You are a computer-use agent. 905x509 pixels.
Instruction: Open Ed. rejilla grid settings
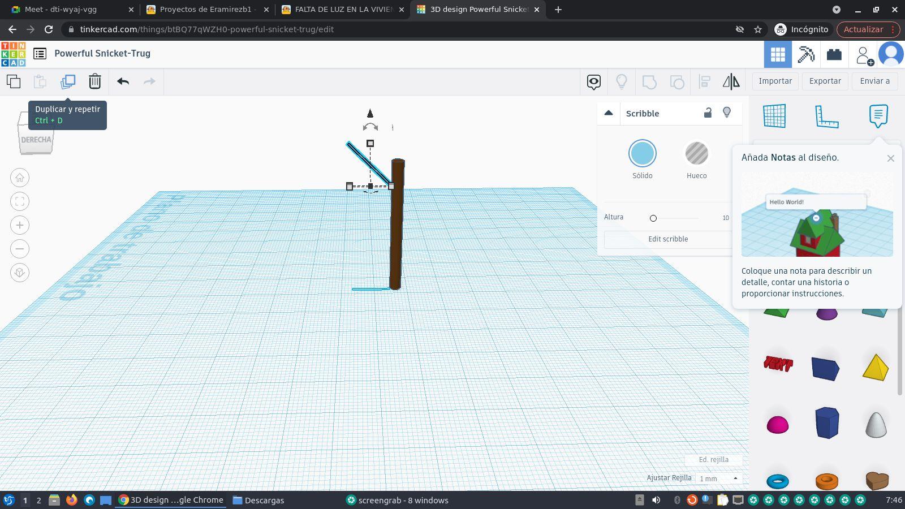[x=714, y=460]
